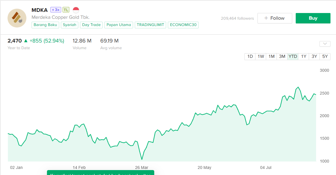Click the 2500 price axis label
Image resolution: width=336 pixels, height=175 pixels.
(324, 93)
